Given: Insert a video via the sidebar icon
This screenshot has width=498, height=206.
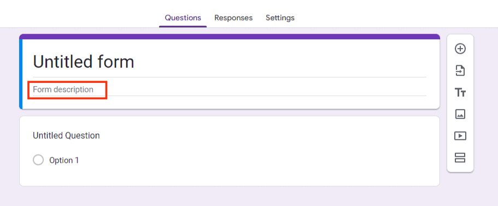Looking at the screenshot, I should point(460,136).
